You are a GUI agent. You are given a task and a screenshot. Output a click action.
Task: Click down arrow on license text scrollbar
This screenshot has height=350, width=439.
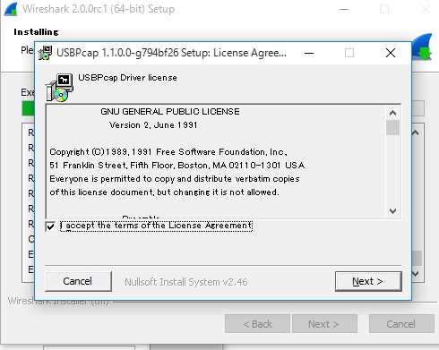tap(392, 211)
